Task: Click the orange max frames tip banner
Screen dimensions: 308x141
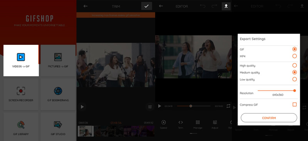Action: tap(116, 15)
